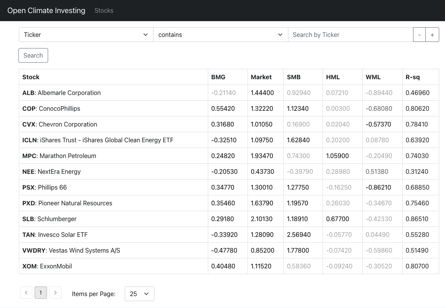This screenshot has height=308, width=445.
Task: Select VWDRY: Vestas Wind Systems A/S
Action: pos(229,250)
